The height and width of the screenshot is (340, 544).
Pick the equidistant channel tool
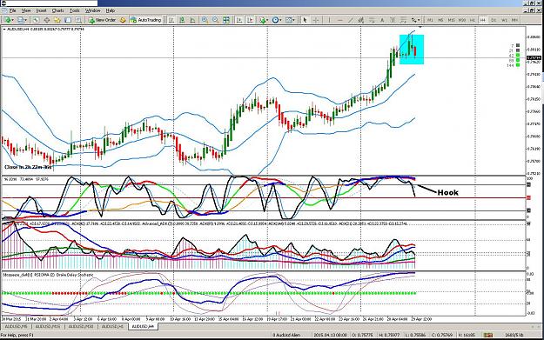pyautogui.click(x=361, y=20)
